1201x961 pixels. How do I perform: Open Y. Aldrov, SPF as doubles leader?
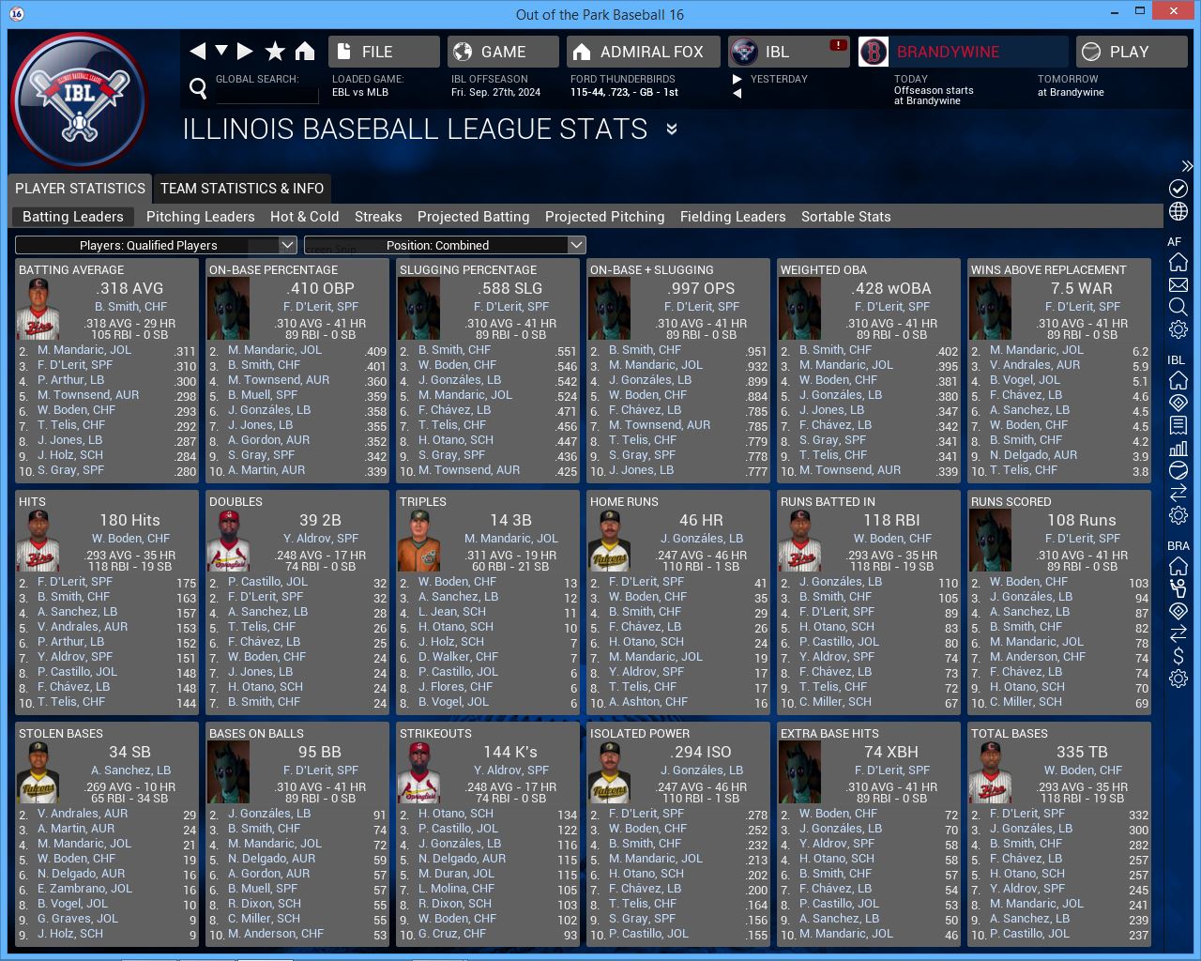click(321, 539)
